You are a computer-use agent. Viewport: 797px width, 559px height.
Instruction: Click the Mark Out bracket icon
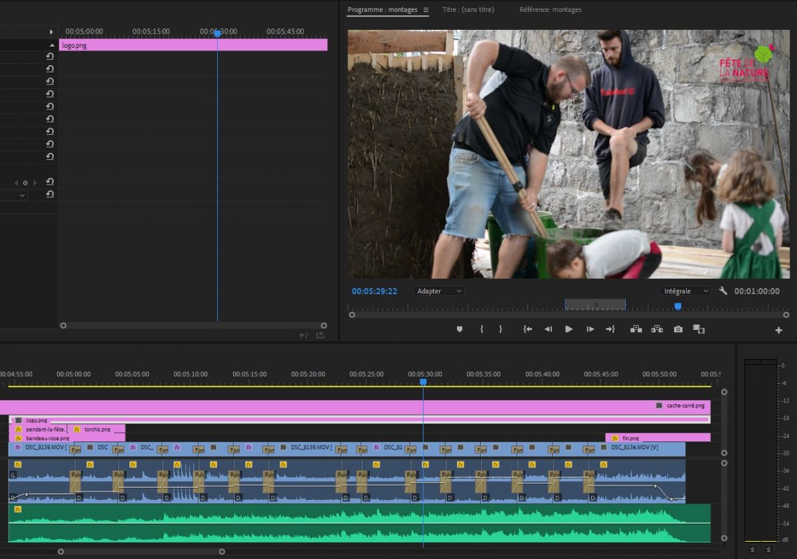(501, 329)
